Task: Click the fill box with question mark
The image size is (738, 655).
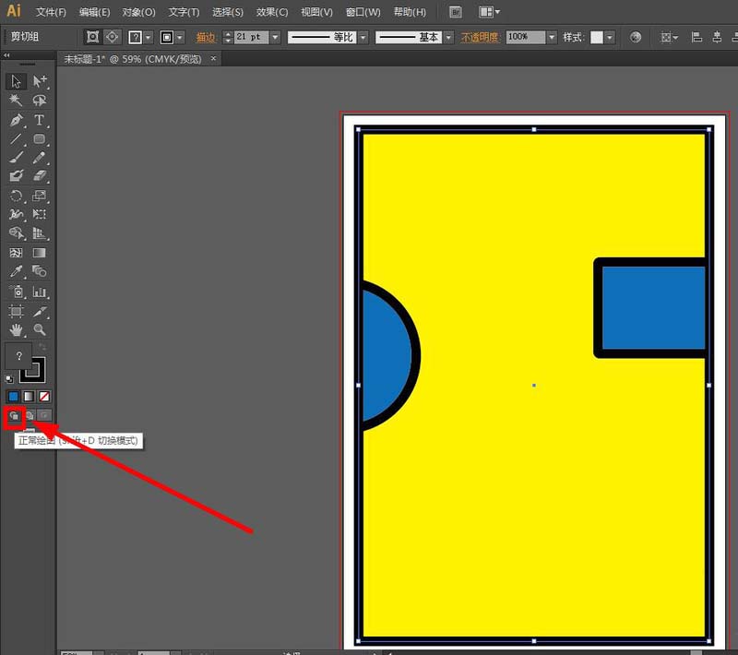Action: pos(18,356)
